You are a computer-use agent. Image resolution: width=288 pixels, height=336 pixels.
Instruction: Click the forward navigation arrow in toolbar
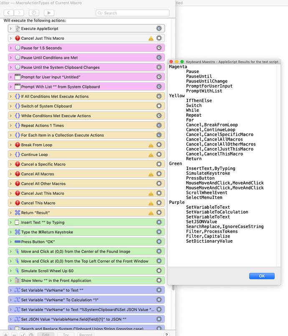(x=19, y=13)
